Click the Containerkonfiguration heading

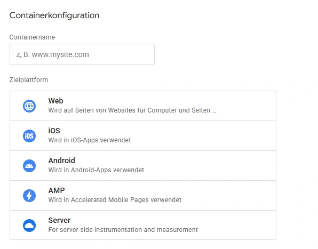click(x=54, y=15)
